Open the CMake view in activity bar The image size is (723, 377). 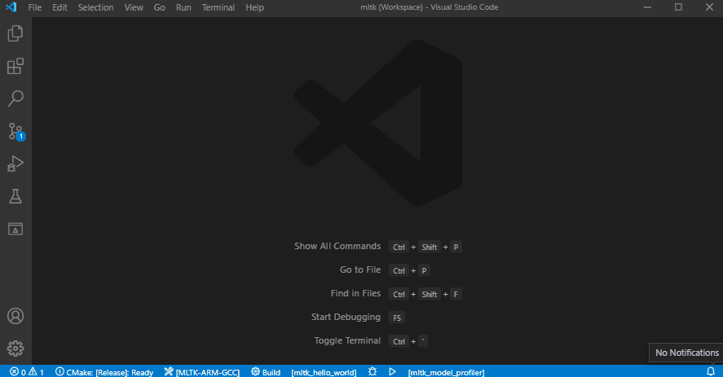15,229
